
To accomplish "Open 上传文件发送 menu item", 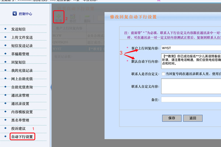I will 22,37.
